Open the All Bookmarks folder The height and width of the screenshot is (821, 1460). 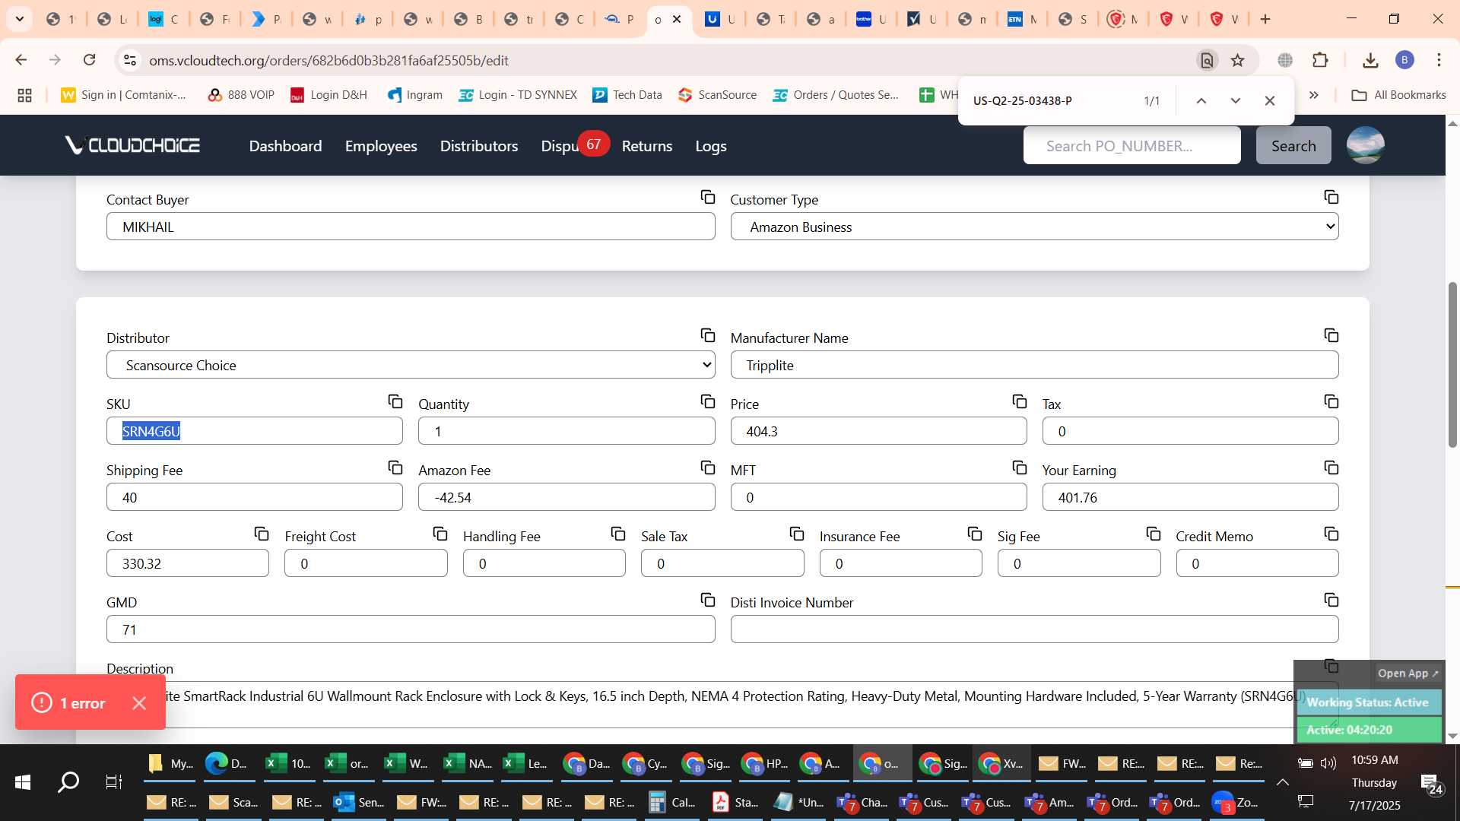1399,95
